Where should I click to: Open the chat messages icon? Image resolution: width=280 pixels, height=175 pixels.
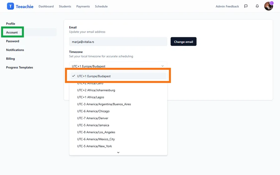click(x=246, y=6)
